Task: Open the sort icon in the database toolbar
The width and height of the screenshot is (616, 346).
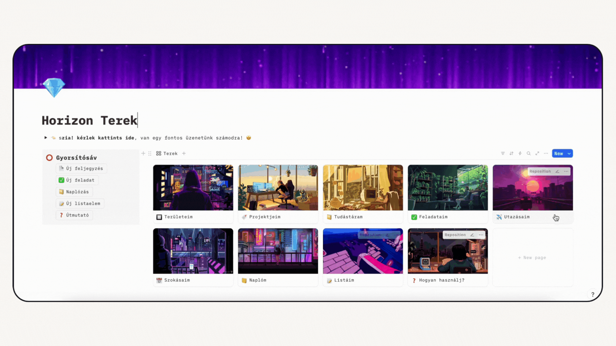Action: (x=511, y=153)
